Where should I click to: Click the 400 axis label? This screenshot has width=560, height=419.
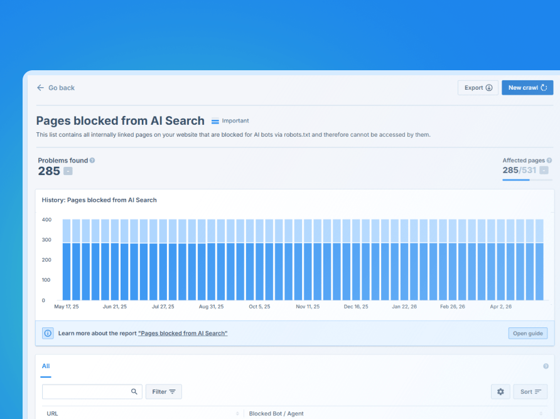coord(47,220)
